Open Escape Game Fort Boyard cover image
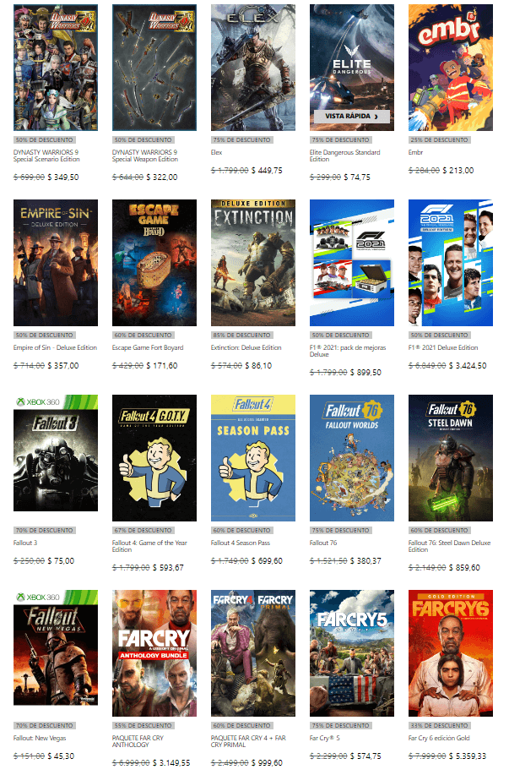509x775 pixels. 154,263
